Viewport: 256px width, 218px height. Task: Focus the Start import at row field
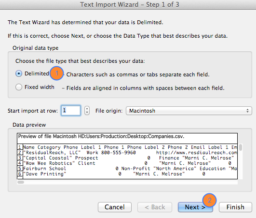pyautogui.click(x=71, y=111)
